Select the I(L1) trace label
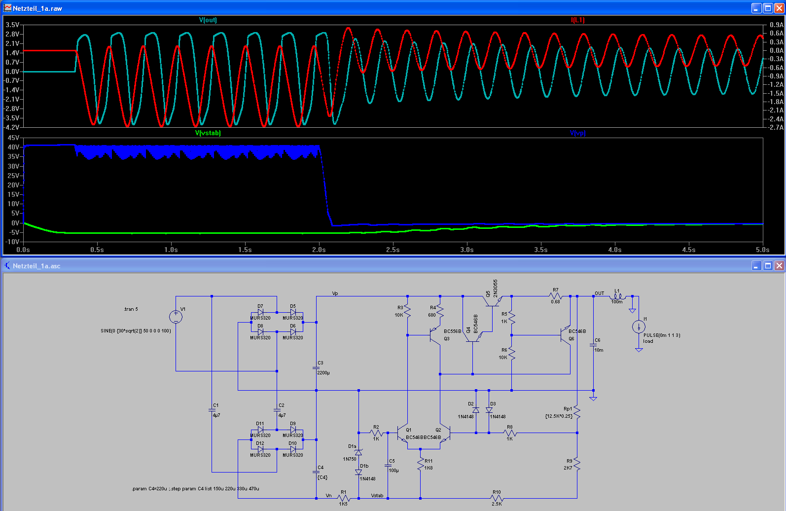Viewport: 786px width, 511px height. [x=577, y=20]
